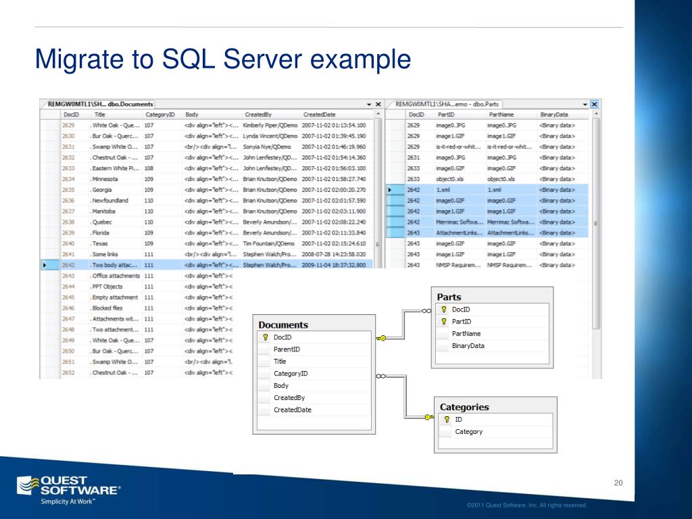692x519 pixels.
Task: Select the 'Kimberly Piper/QDemo' CreatedBy cell
Action: [x=270, y=125]
